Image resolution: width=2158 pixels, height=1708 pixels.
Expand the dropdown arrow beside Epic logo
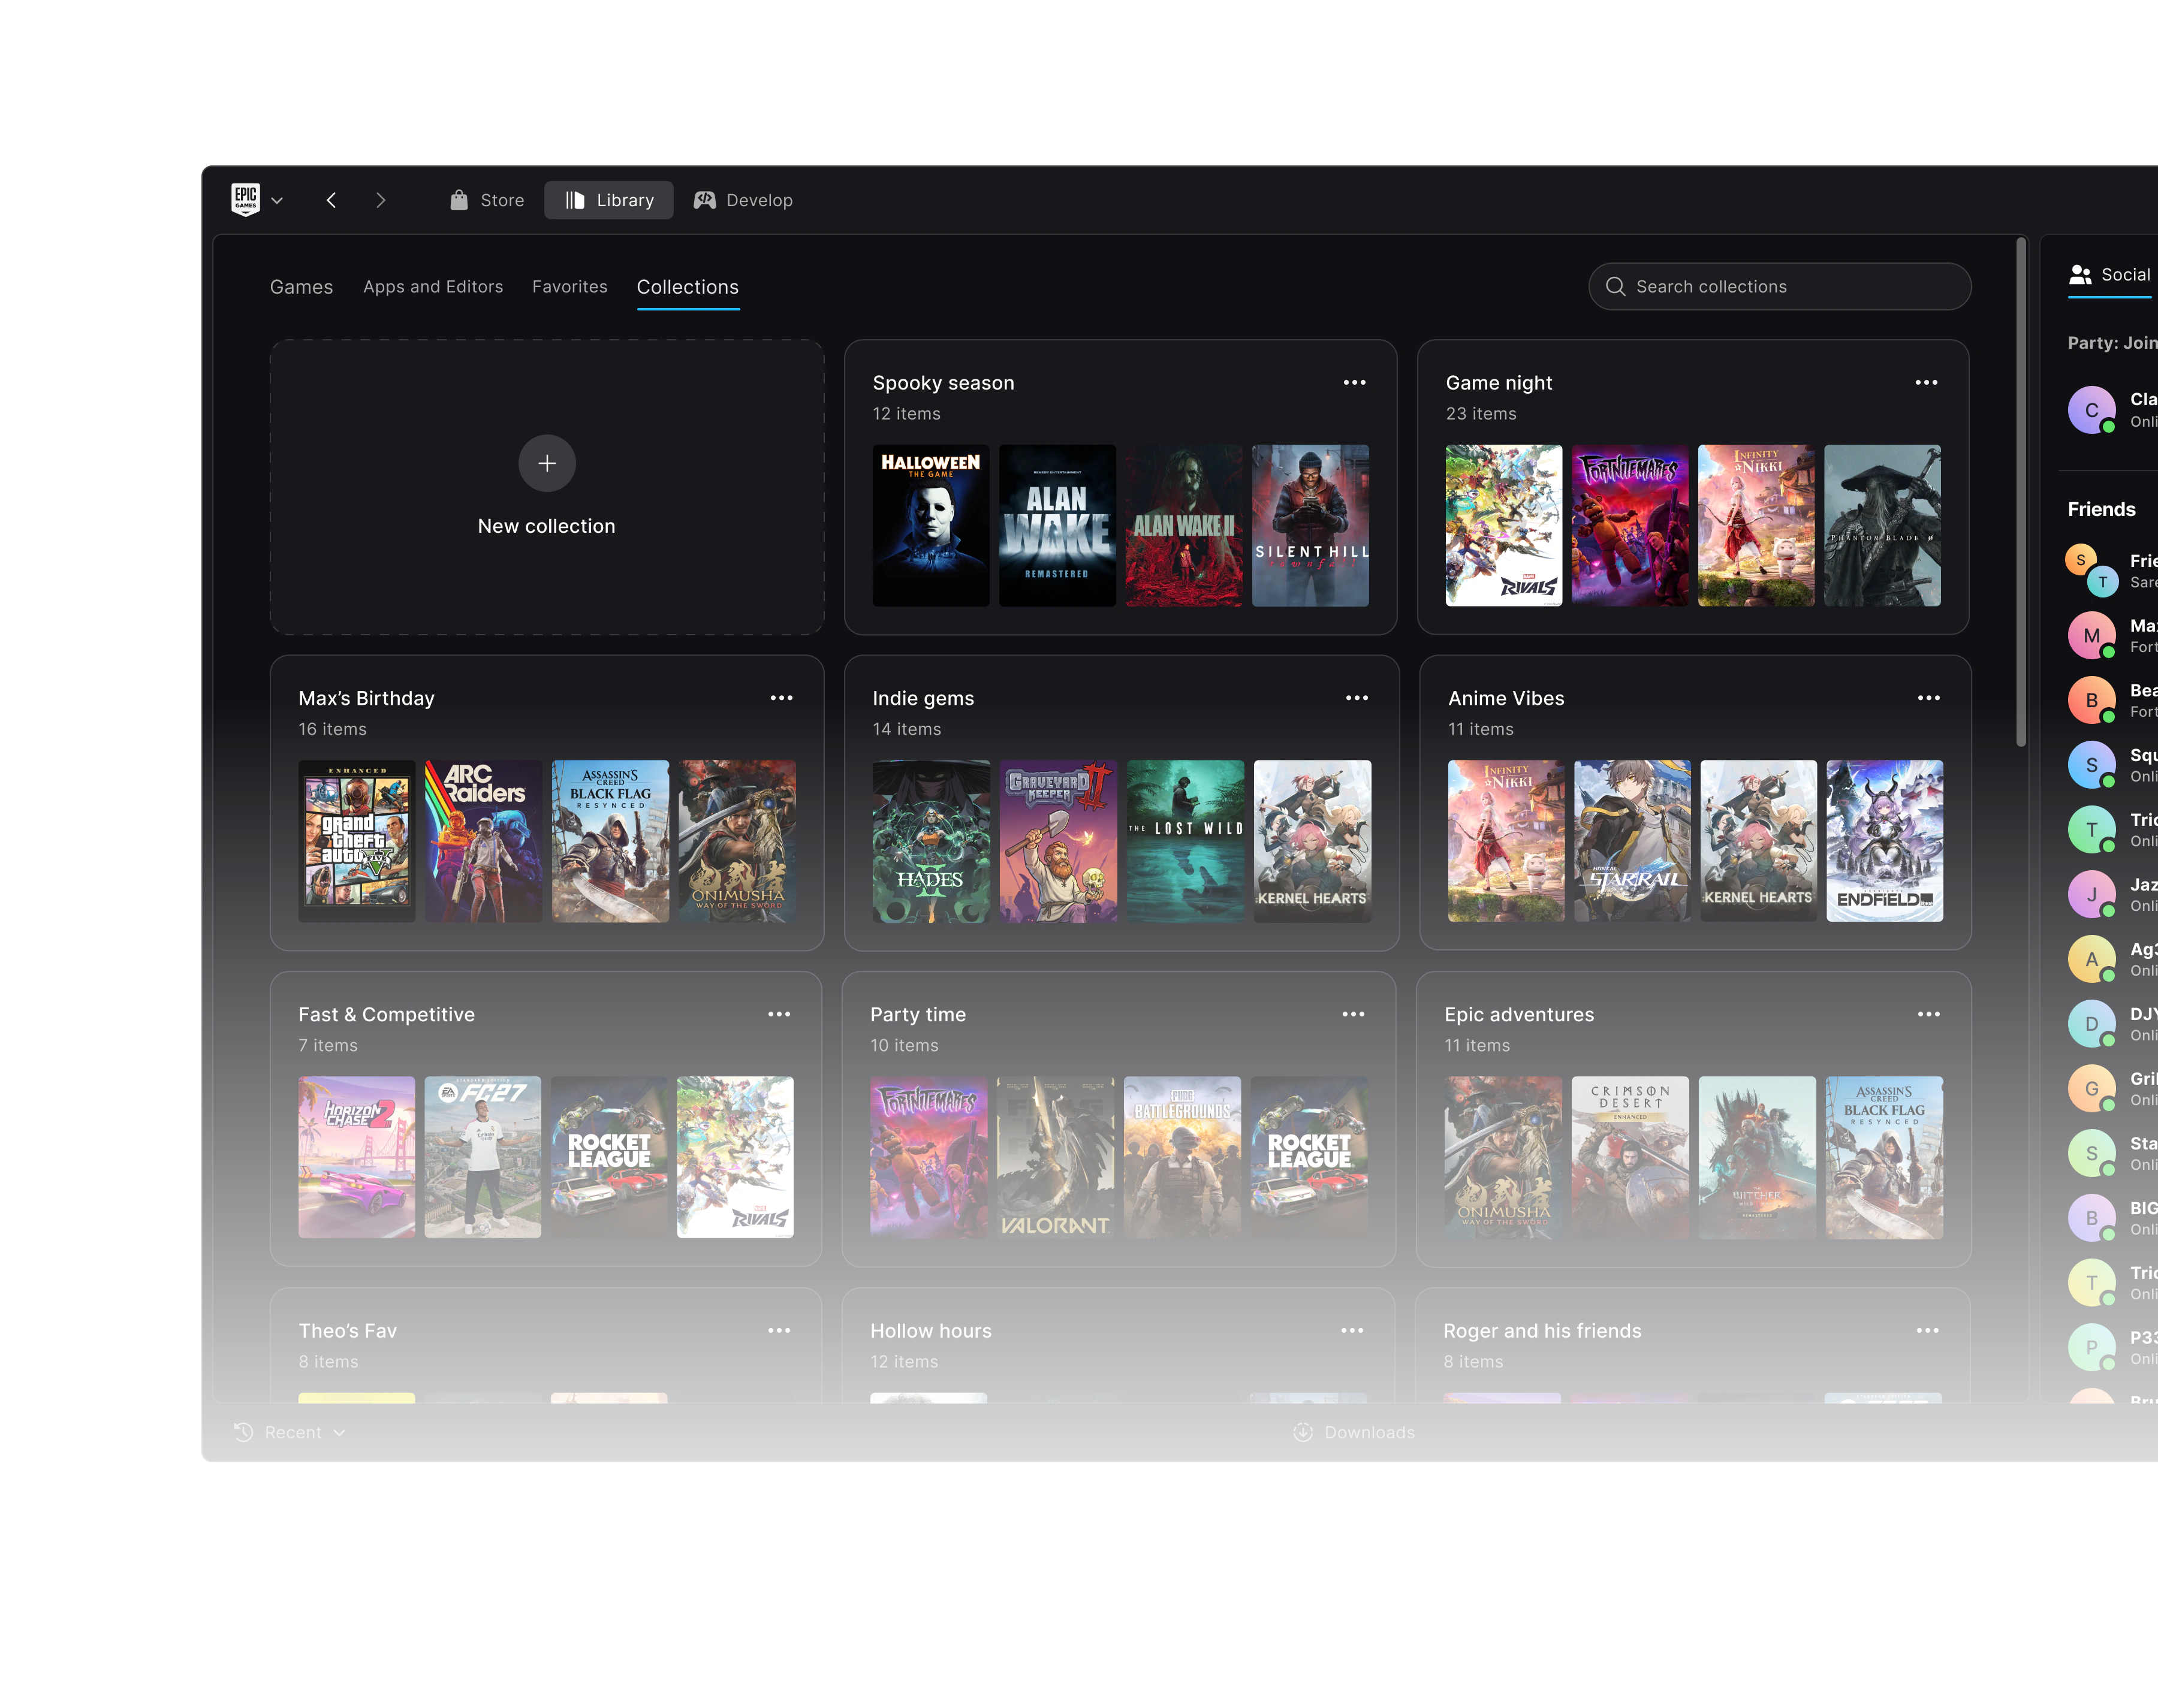[277, 201]
